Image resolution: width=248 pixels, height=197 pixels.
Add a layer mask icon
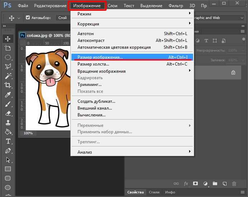pyautogui.click(x=195, y=183)
